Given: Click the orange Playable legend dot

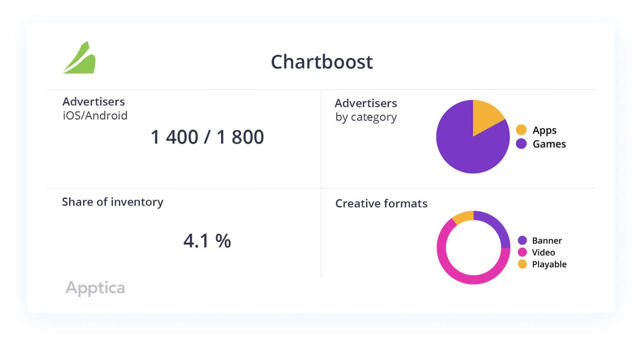Looking at the screenshot, I should 522,264.
